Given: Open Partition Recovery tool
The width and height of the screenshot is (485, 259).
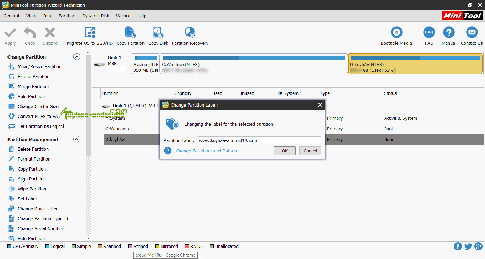Looking at the screenshot, I should point(190,36).
